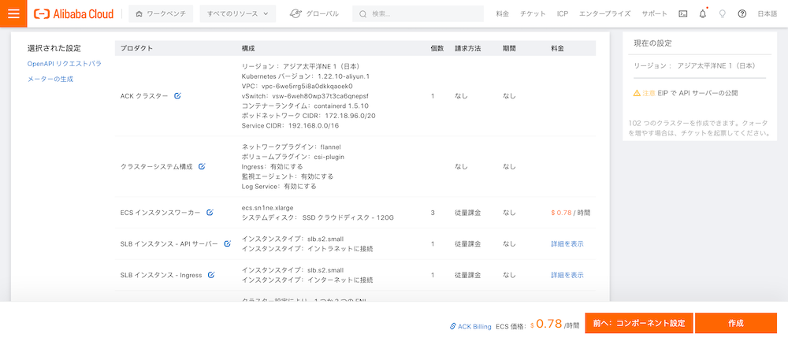The image size is (788, 345).
Task: Edit the ECS インスタンスワーカー configuration
Action: pyautogui.click(x=210, y=213)
